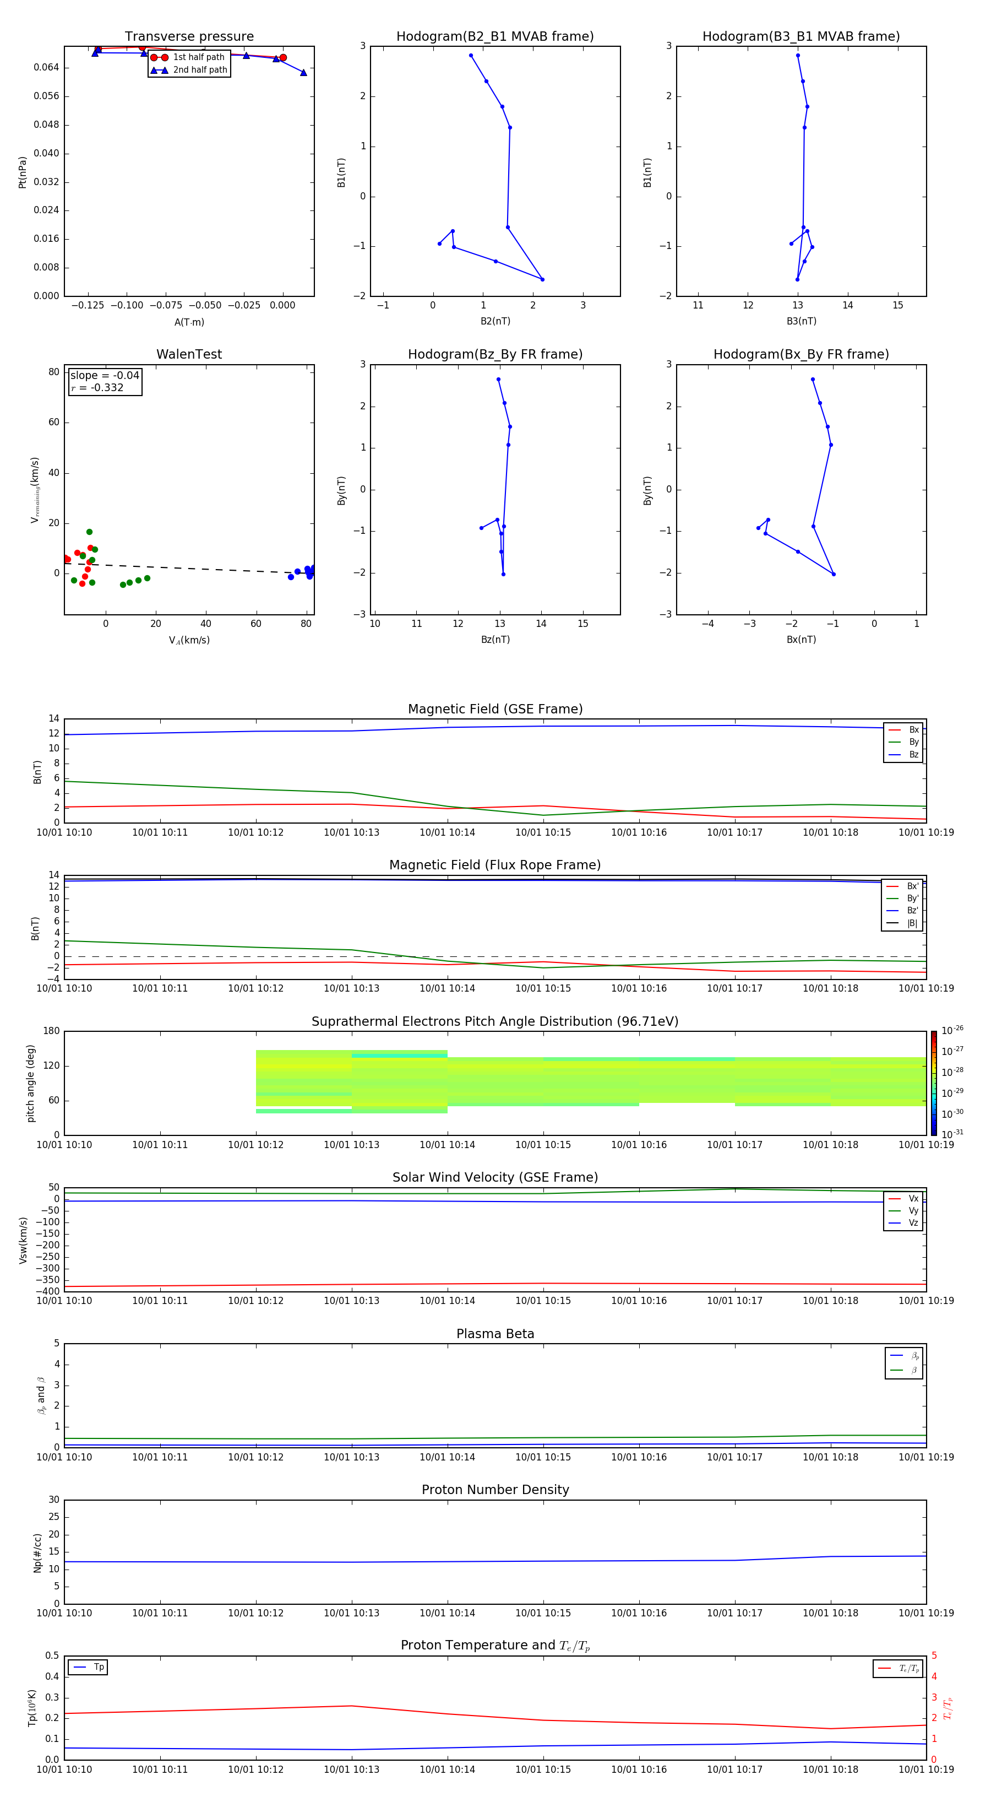Screen dimensions: 991x1818
Task: Click '10/01 10:15' tick under Plasma Beta plot
Action: tap(543, 1457)
